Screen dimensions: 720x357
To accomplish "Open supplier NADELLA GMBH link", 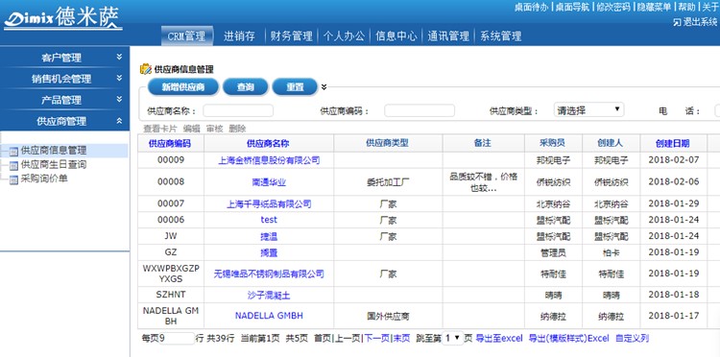I will click(x=269, y=316).
